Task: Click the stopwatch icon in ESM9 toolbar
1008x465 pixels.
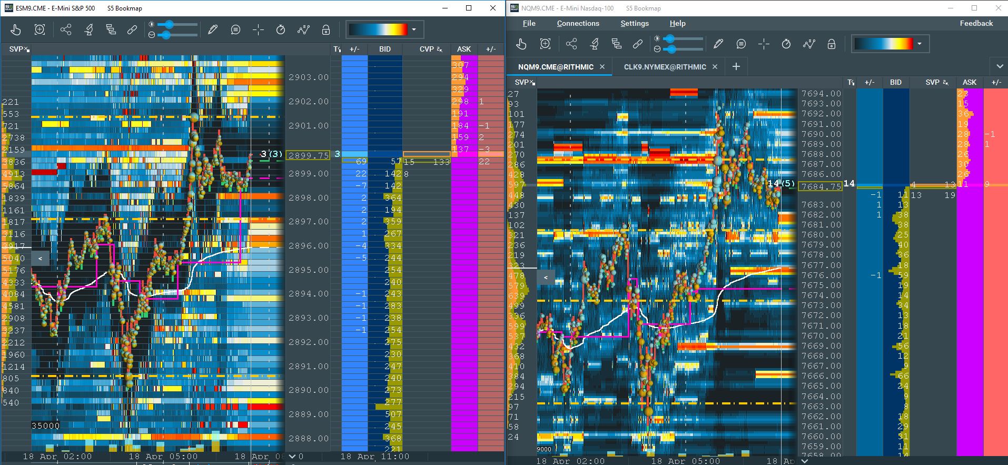Action: pyautogui.click(x=281, y=30)
